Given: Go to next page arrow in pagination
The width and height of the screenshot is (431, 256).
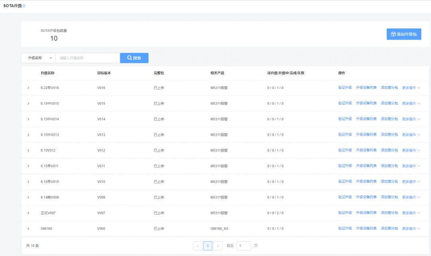Looking at the screenshot, I should point(218,246).
